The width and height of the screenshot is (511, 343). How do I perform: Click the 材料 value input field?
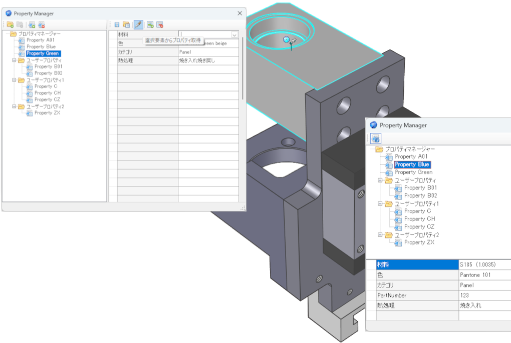[205, 34]
